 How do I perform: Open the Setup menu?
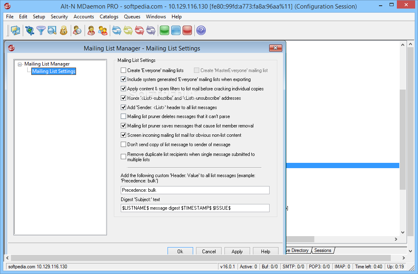pos(39,17)
